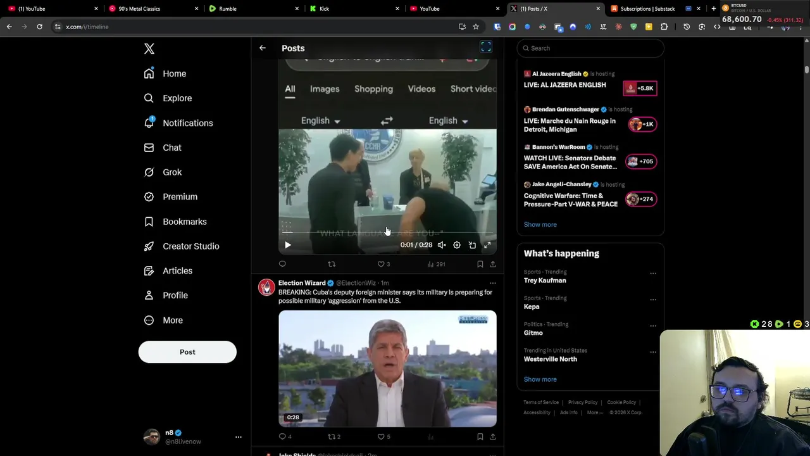
Task: Toggle the video mute speaker icon
Action: click(x=442, y=245)
